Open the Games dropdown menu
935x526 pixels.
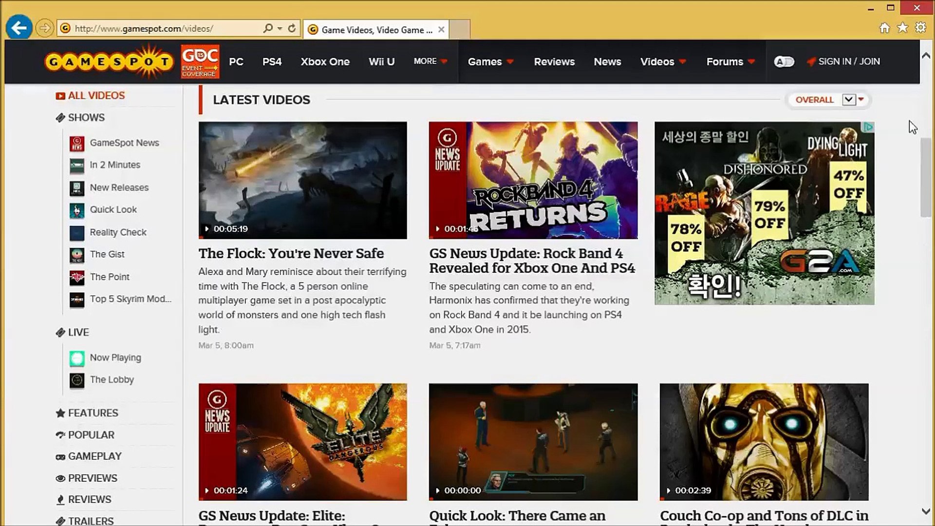point(490,61)
